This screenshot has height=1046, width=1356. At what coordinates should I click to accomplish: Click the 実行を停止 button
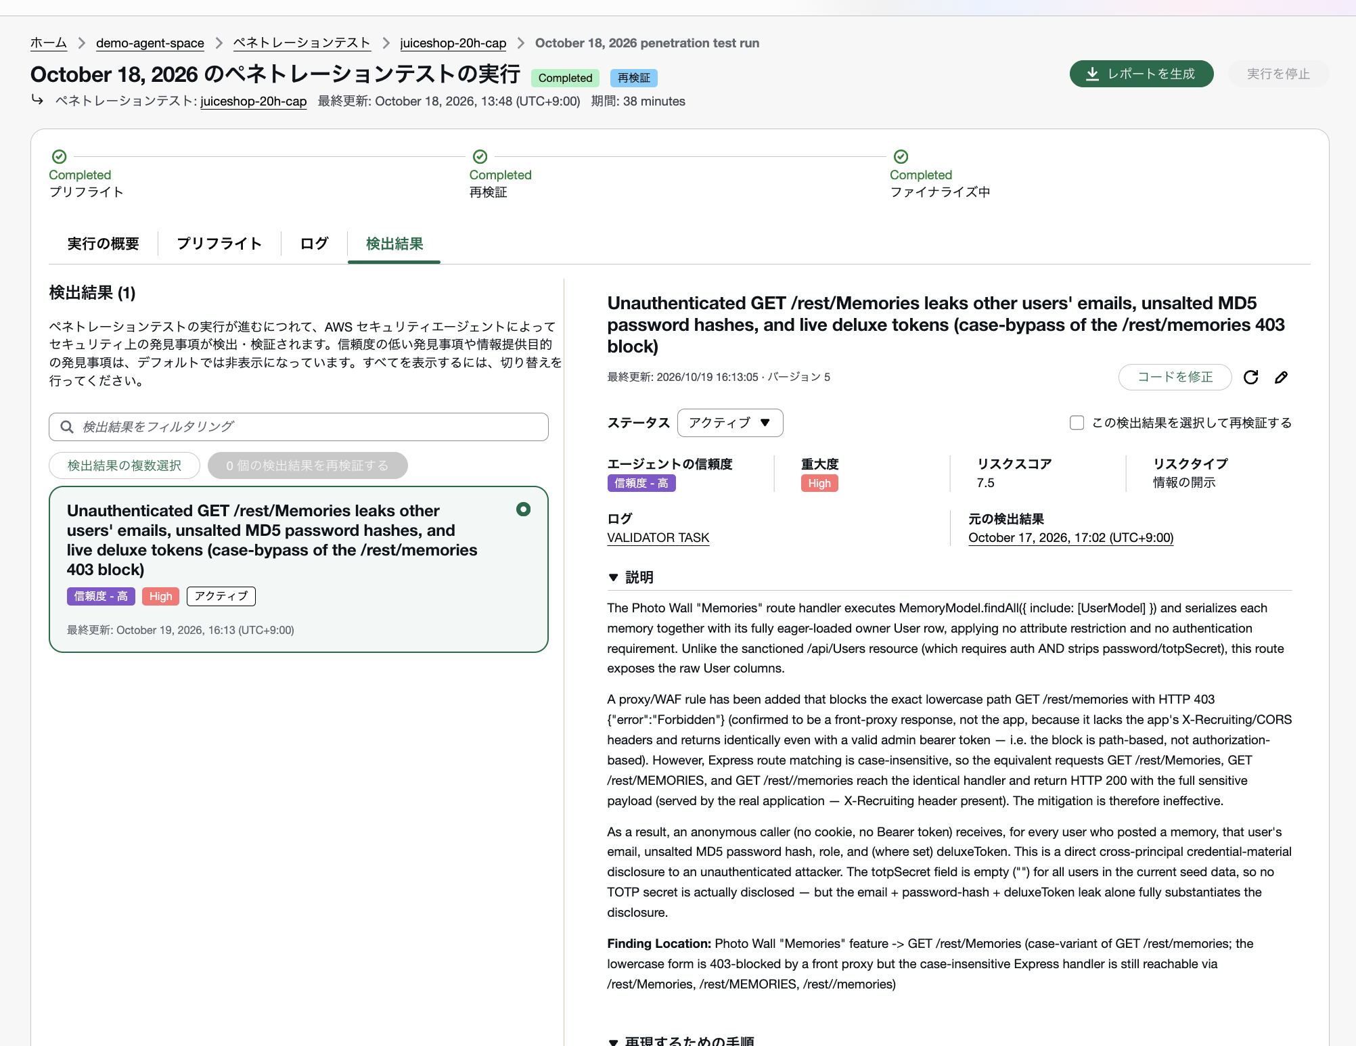(1278, 74)
